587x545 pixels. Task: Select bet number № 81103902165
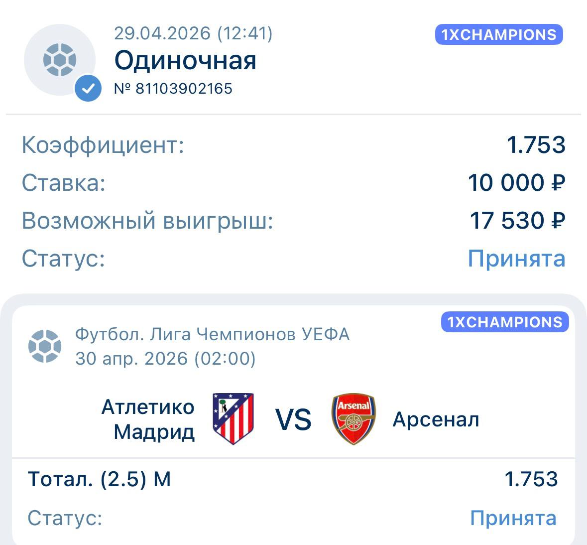point(173,89)
